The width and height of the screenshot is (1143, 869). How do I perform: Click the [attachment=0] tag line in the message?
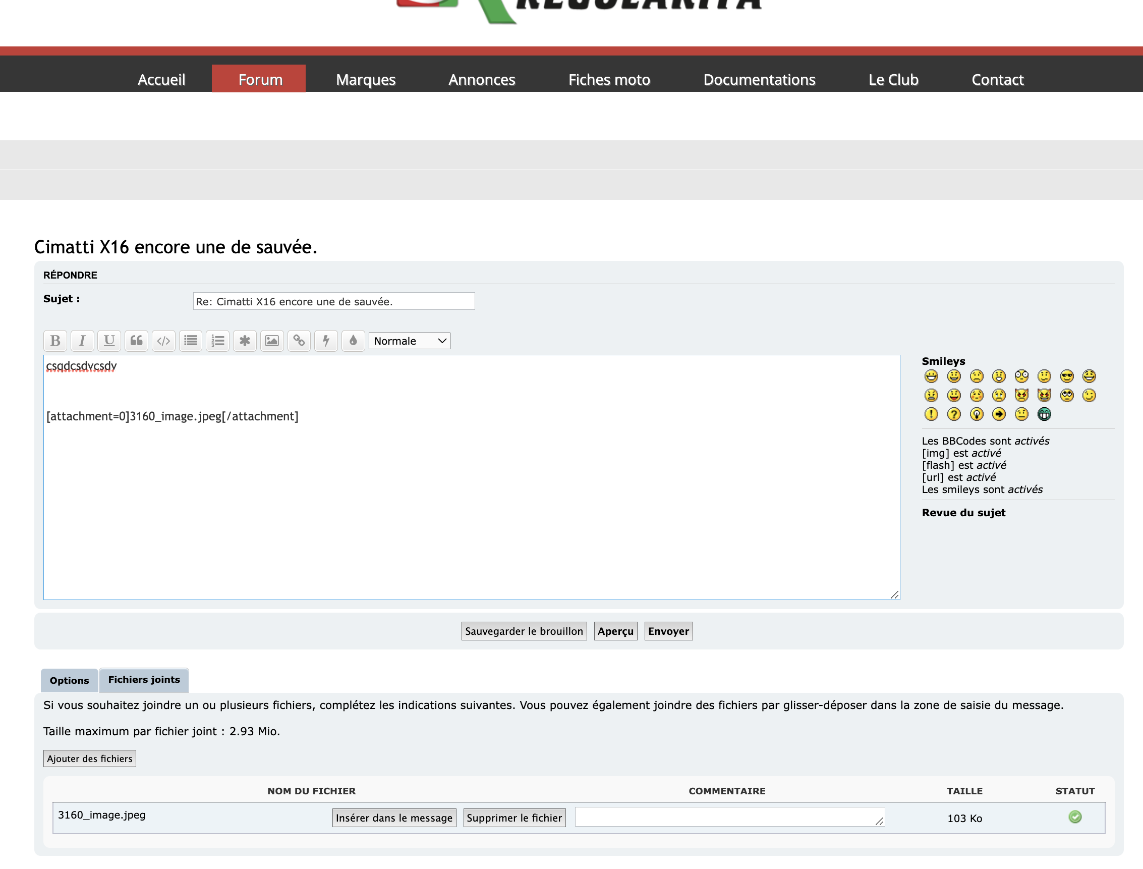tap(173, 416)
